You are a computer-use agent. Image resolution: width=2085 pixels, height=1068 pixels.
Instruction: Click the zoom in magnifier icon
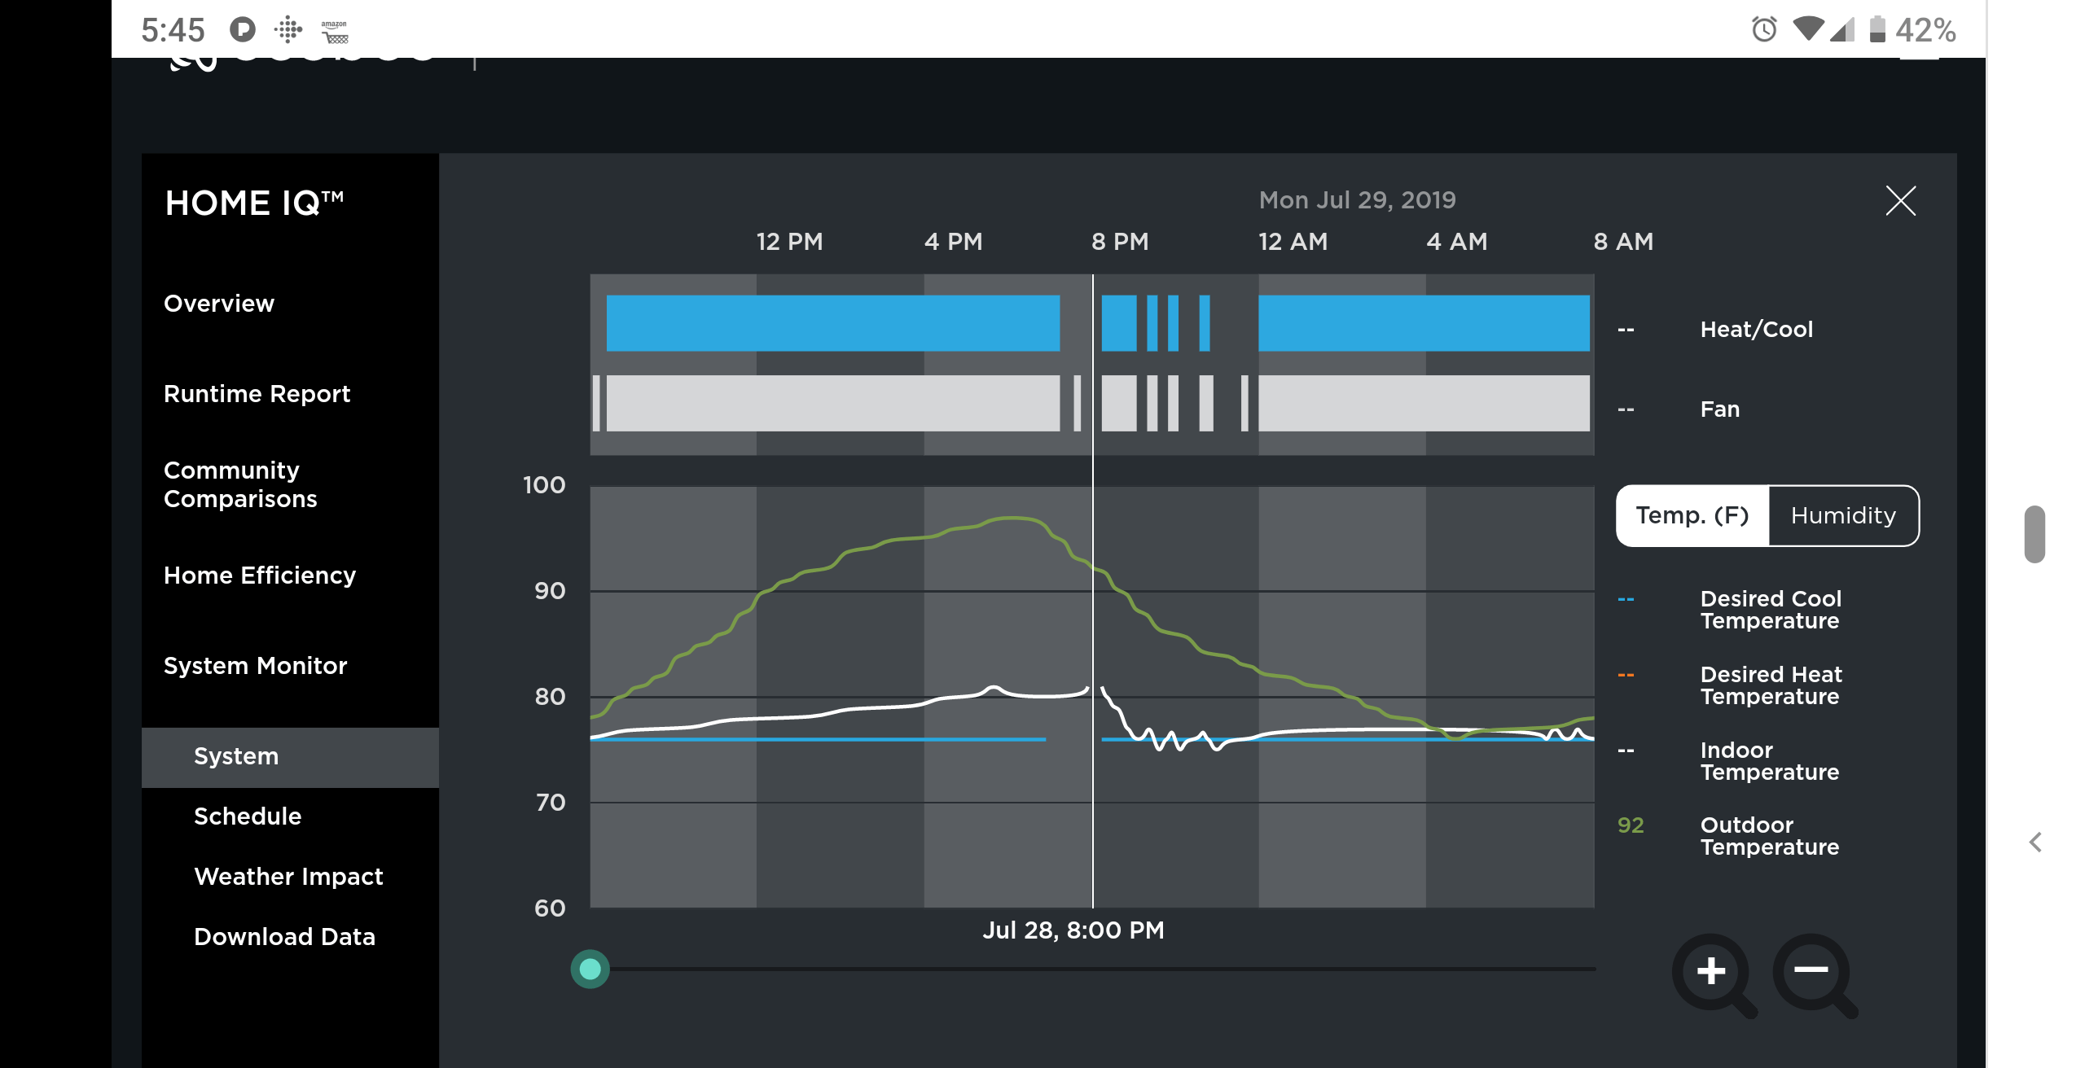[x=1710, y=971]
